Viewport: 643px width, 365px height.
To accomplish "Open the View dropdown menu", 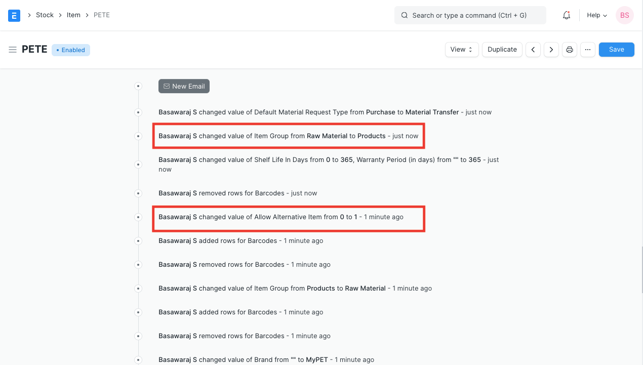I will 461,50.
